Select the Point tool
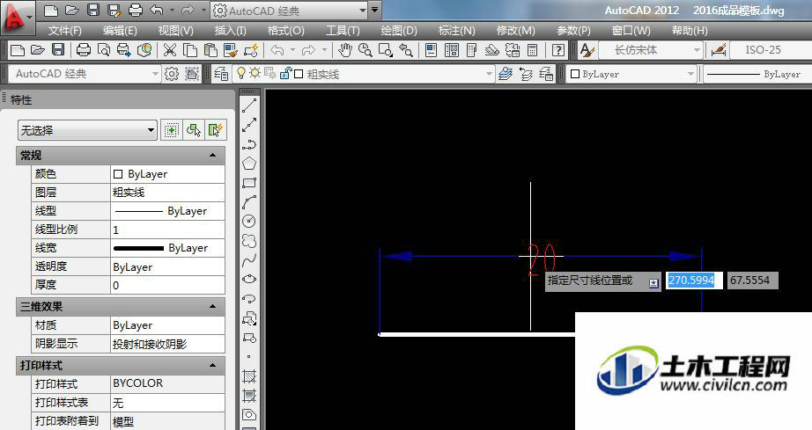This screenshot has height=430, width=812. (249, 357)
